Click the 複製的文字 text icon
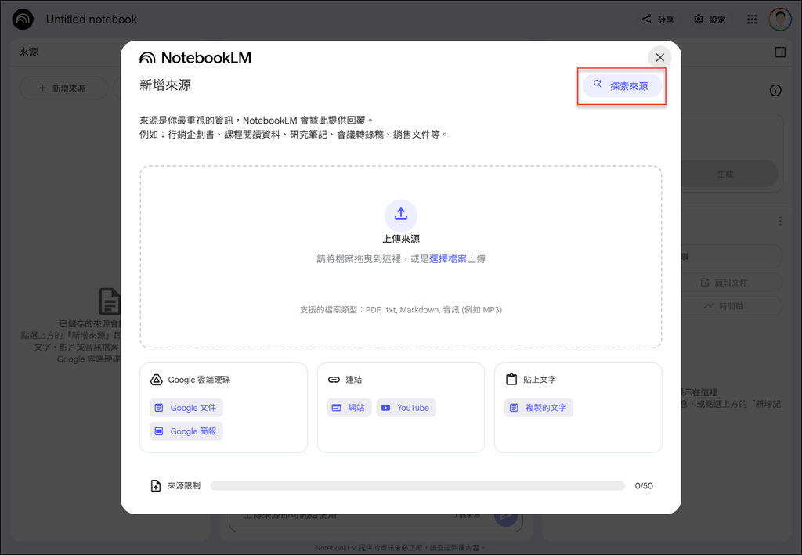 (514, 408)
